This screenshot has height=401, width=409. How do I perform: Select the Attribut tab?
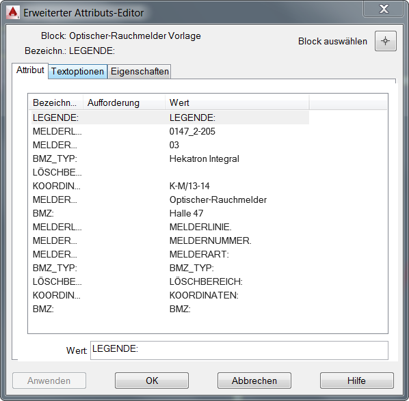click(30, 70)
